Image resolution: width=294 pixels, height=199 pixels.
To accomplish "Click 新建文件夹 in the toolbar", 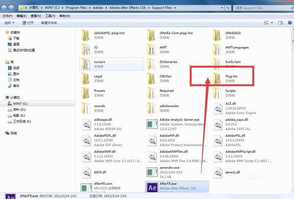I will (49, 23).
